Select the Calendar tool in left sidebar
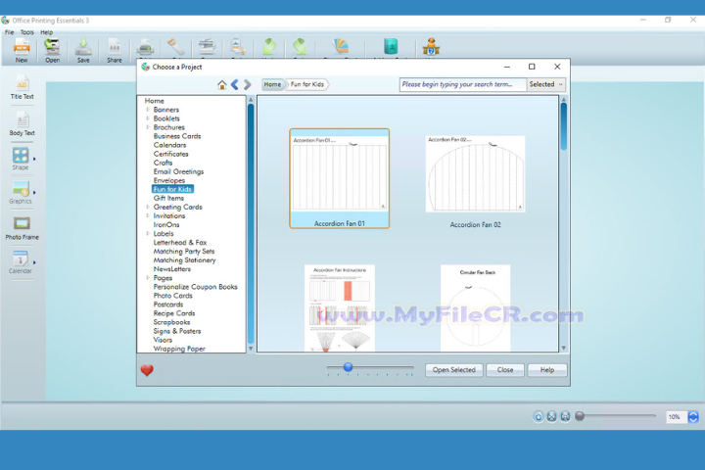The width and height of the screenshot is (705, 470). tap(21, 262)
